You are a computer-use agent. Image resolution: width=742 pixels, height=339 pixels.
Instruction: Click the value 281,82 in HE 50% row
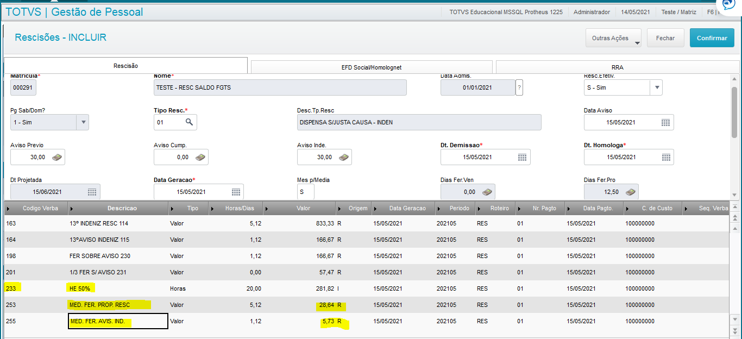[325, 288]
